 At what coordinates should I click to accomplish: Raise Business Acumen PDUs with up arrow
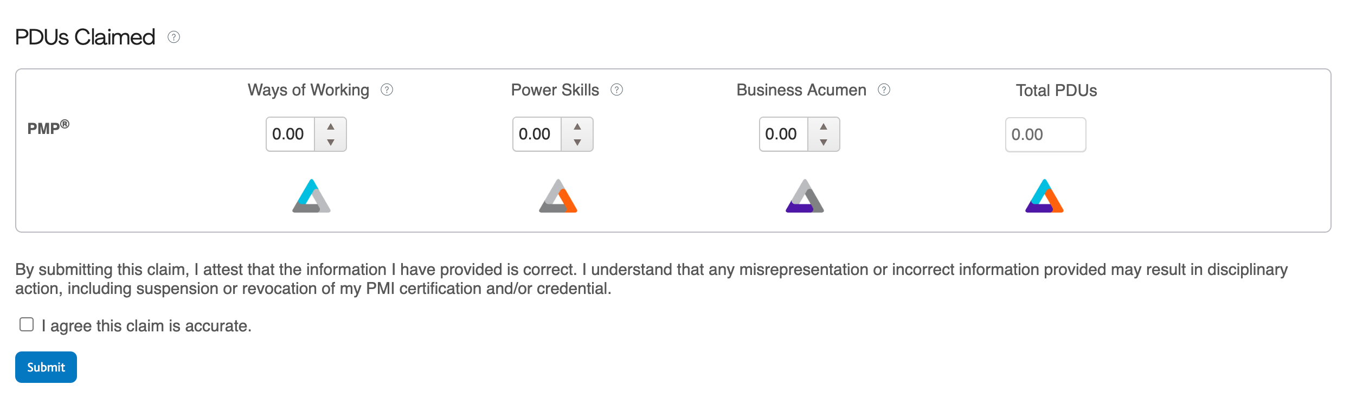pyautogui.click(x=824, y=126)
